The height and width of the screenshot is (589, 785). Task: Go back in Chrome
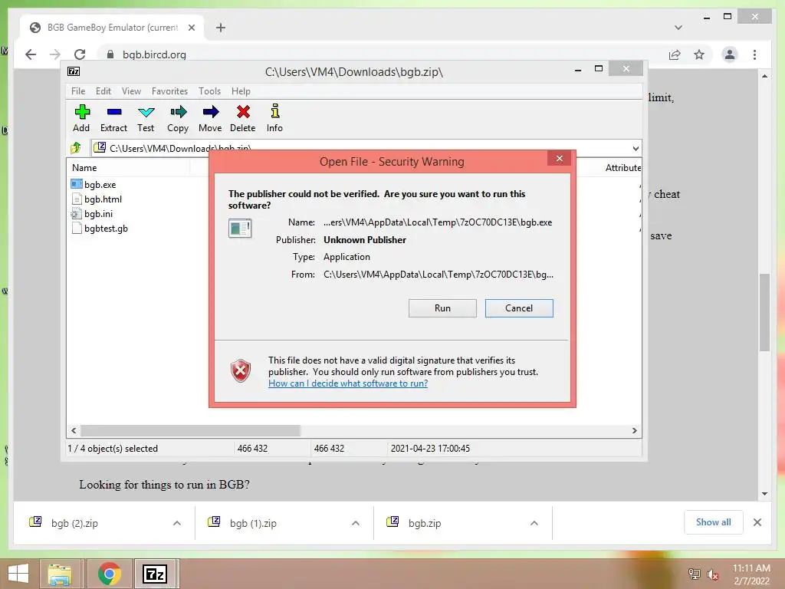tap(31, 54)
